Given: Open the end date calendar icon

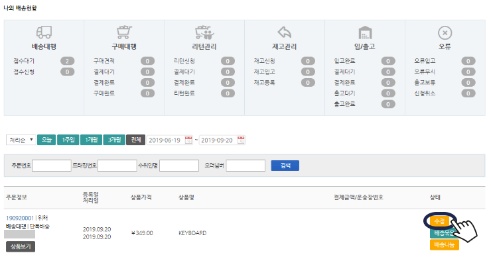Looking at the screenshot, I should coord(241,140).
